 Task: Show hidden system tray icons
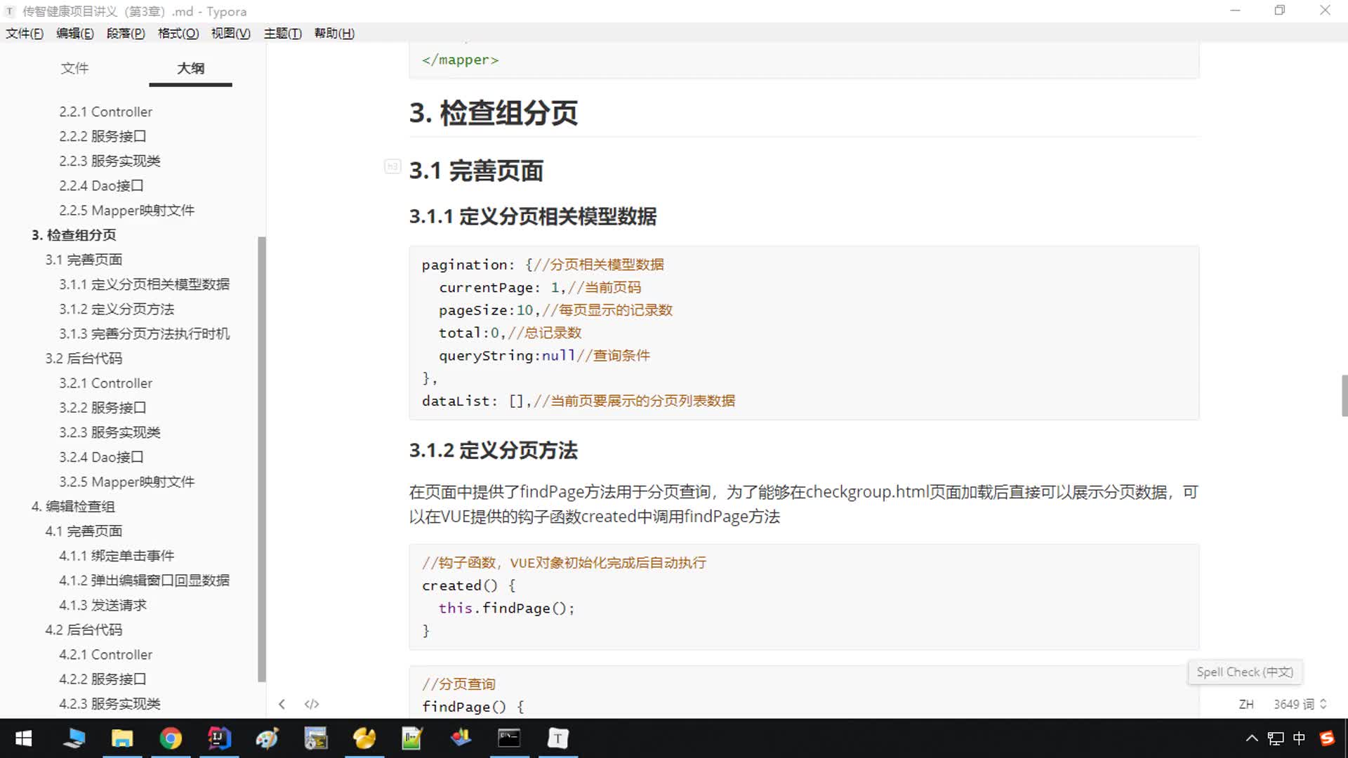(1252, 738)
